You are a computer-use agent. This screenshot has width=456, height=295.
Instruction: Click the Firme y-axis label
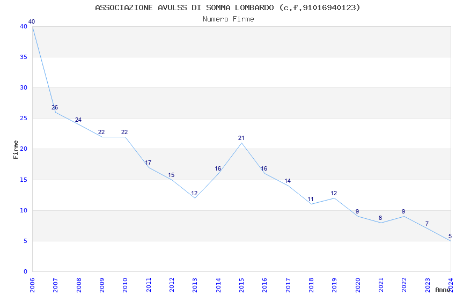tap(16, 150)
